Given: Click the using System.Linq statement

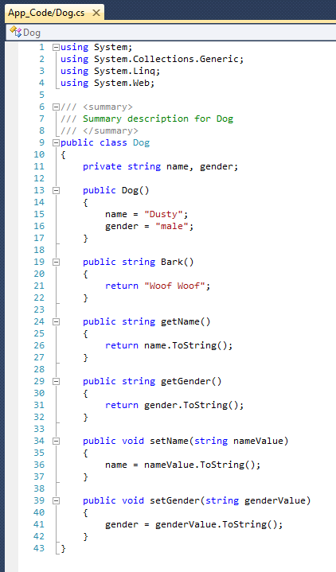Looking at the screenshot, I should point(111,71).
